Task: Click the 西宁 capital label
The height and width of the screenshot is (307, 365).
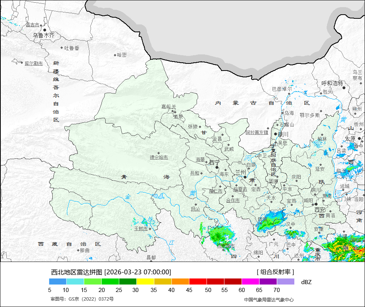Action: [214, 163]
